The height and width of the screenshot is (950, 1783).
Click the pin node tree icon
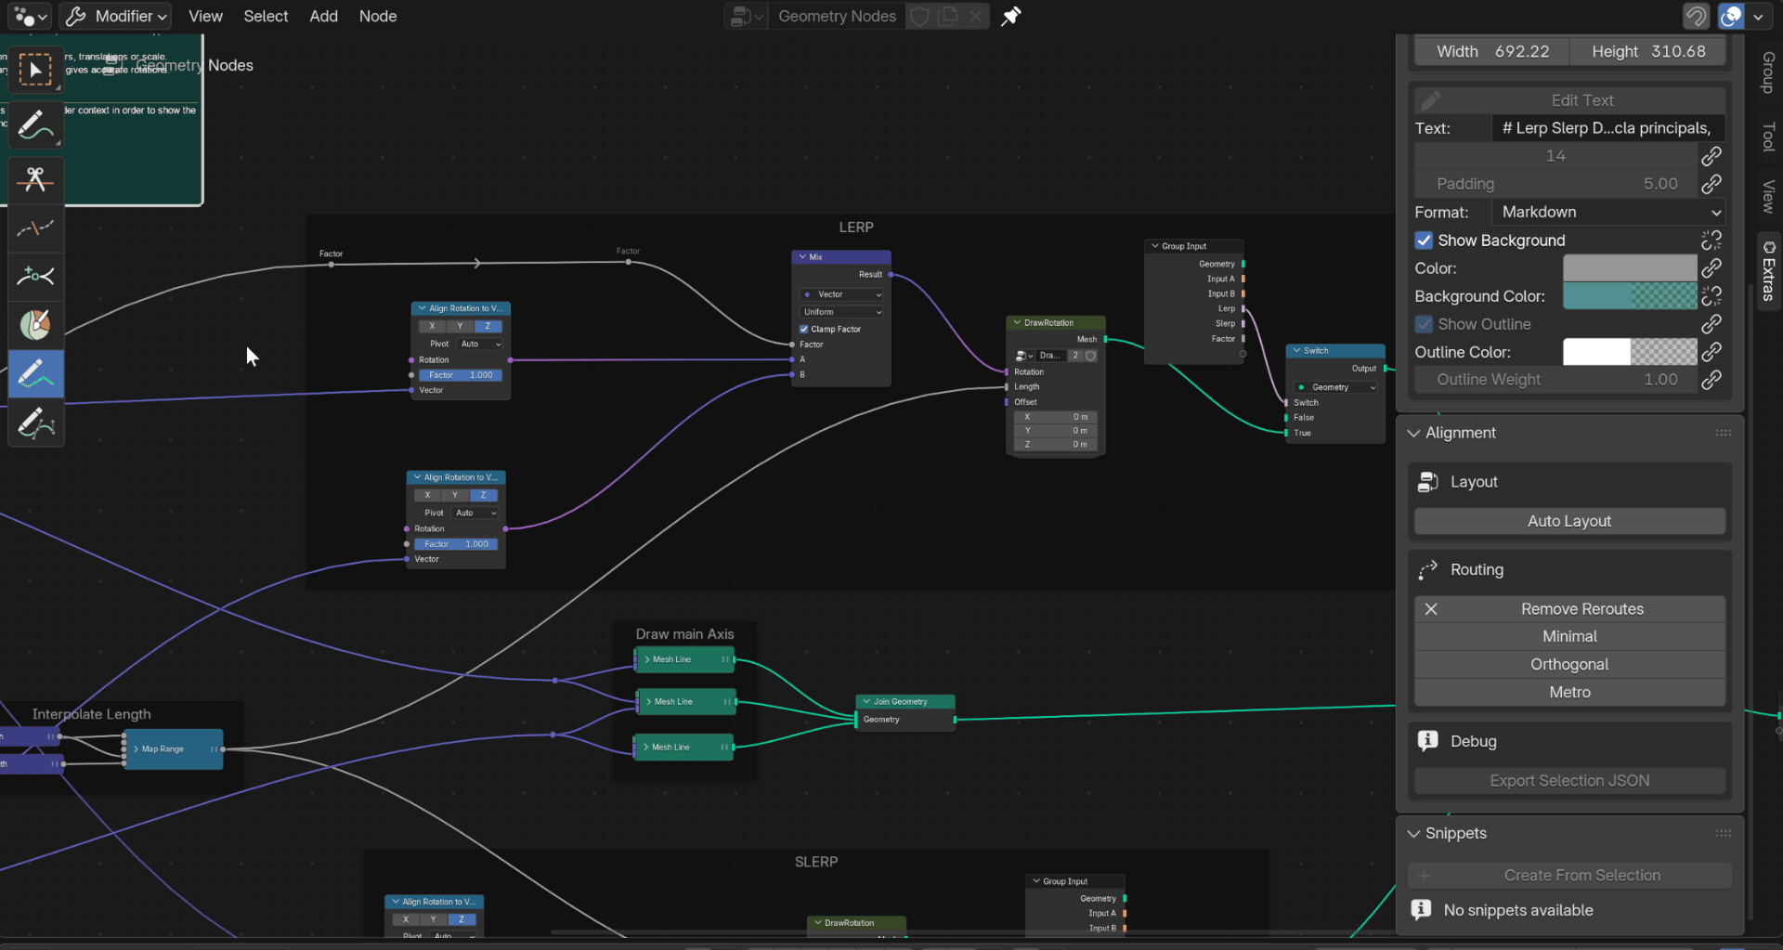click(x=1010, y=17)
